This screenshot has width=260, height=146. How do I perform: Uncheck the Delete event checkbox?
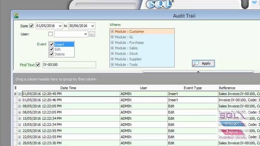pyautogui.click(x=52, y=54)
